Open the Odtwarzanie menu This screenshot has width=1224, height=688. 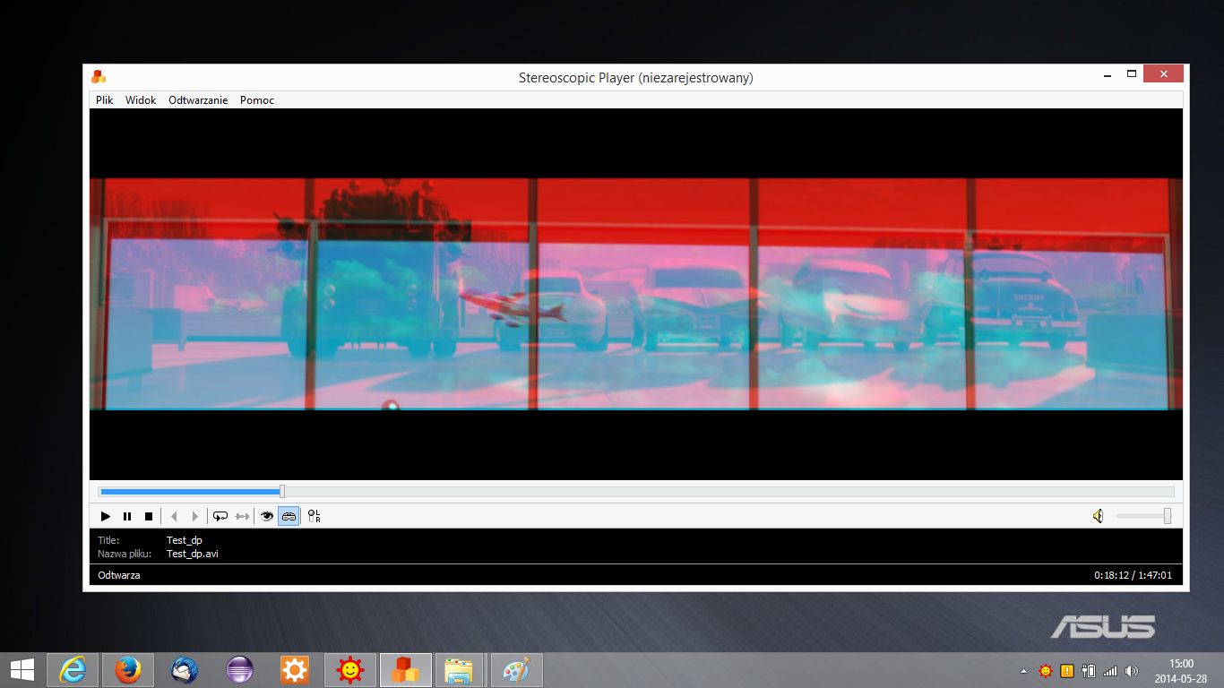click(198, 100)
